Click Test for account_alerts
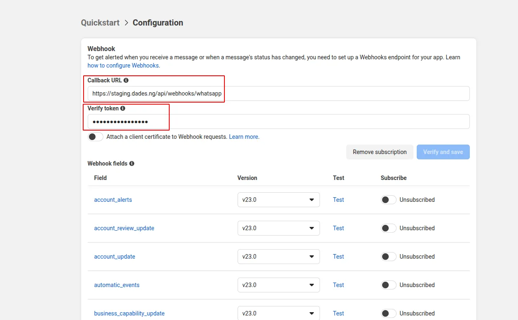 (x=338, y=200)
